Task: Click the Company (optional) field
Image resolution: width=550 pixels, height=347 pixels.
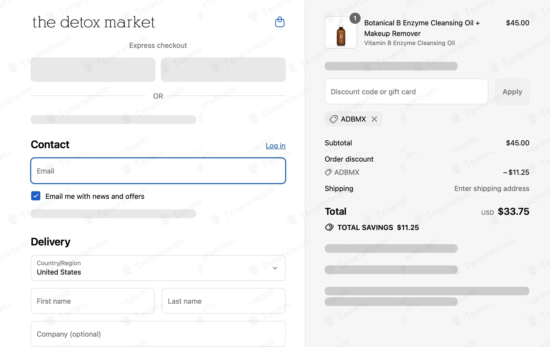Action: pos(158,334)
